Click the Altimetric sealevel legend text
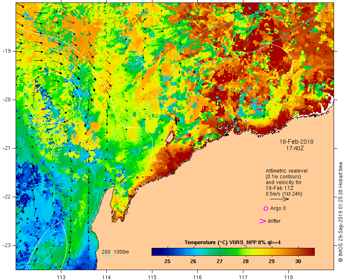346x280 pixels. pyautogui.click(x=287, y=171)
